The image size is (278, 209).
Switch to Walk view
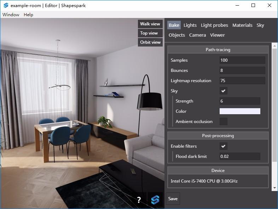click(x=150, y=24)
